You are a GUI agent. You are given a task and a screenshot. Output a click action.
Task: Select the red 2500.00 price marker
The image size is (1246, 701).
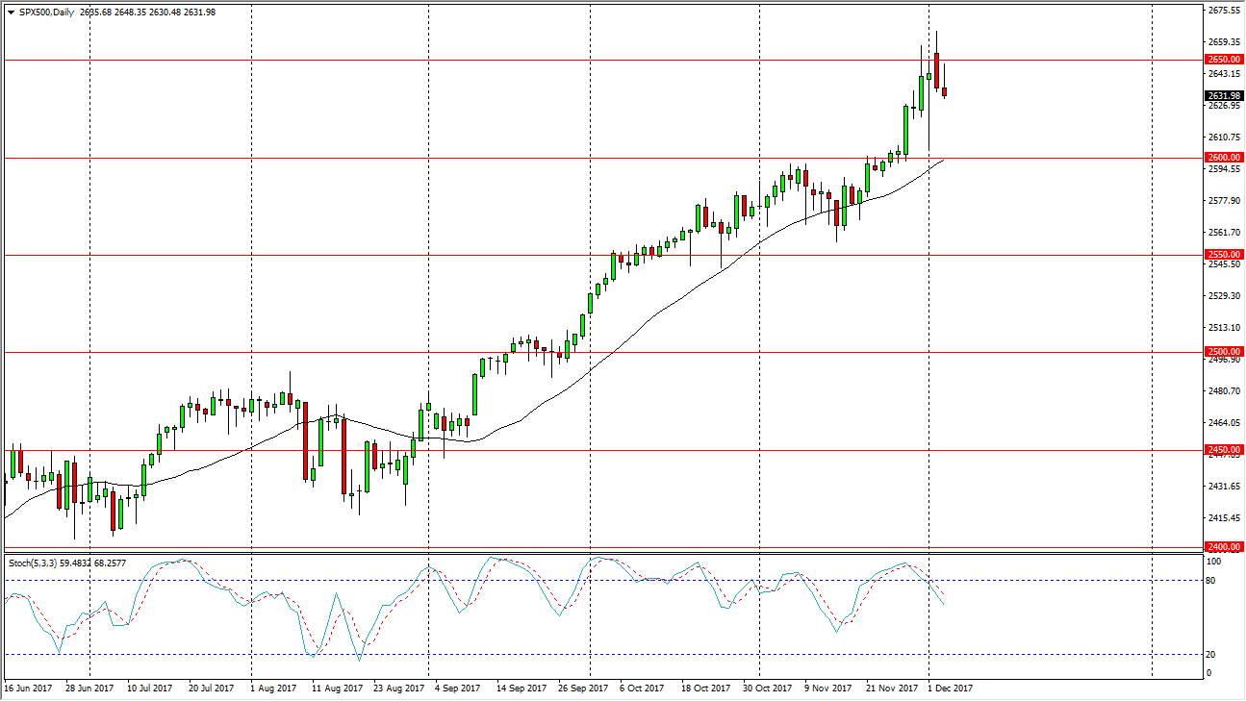[x=1224, y=352]
